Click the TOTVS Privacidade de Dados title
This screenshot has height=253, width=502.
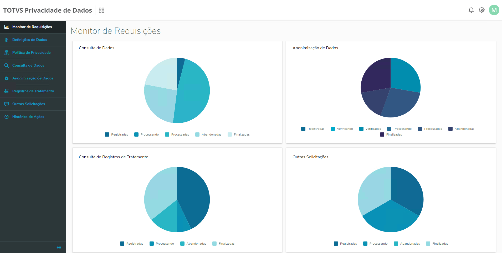[48, 10]
